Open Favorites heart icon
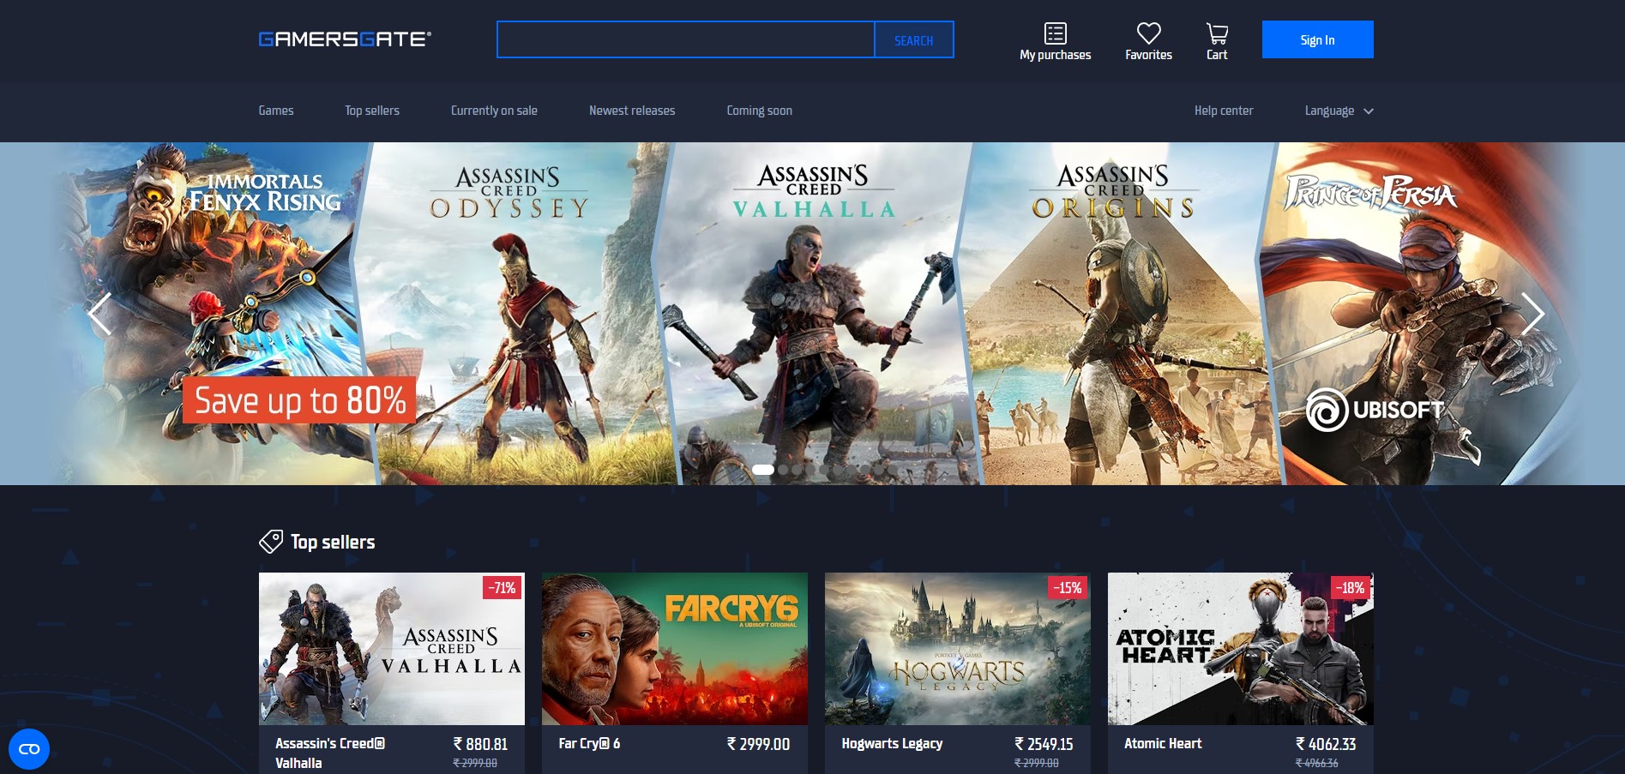Image resolution: width=1625 pixels, height=774 pixels. point(1148,33)
